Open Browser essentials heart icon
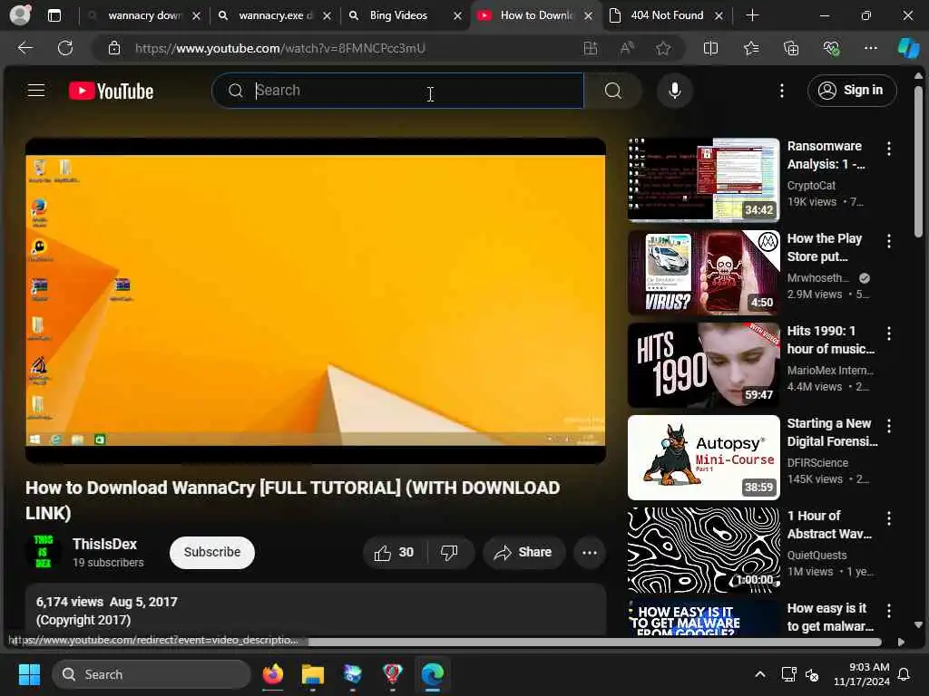929x696 pixels. (x=831, y=48)
